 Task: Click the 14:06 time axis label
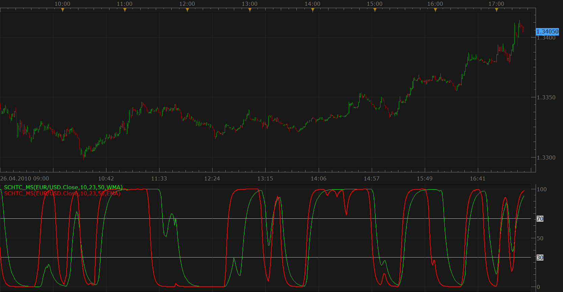point(319,178)
